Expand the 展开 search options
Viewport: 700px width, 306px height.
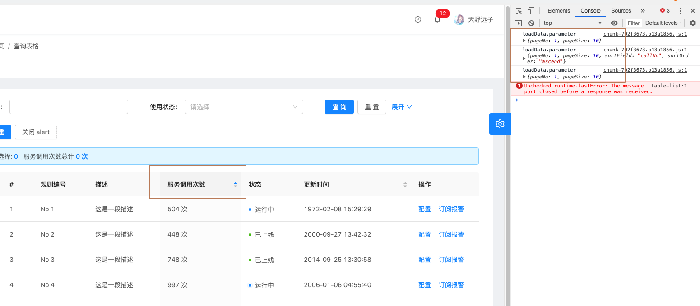(402, 107)
